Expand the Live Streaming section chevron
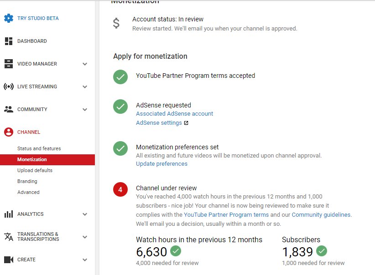The height and width of the screenshot is (275, 375). point(85,87)
